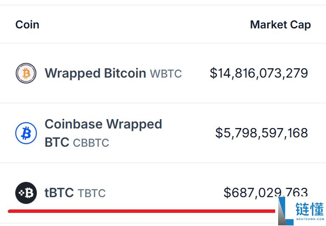Click the bold BTC word before CBBTC
Screen dimensions: 326x226
pos(57,142)
